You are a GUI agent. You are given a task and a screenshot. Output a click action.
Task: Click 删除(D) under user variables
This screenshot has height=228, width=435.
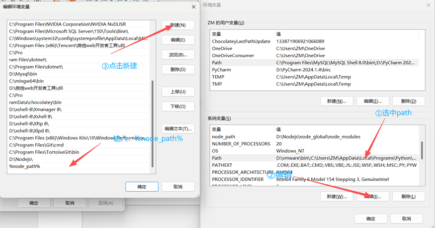tap(409, 101)
